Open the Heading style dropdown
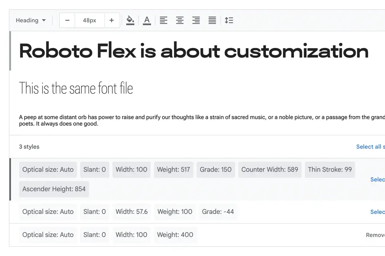The image size is (385, 256). 31,20
